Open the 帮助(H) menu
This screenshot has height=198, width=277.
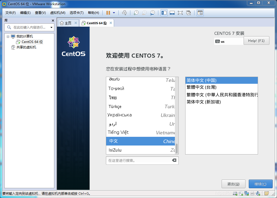click(x=93, y=13)
